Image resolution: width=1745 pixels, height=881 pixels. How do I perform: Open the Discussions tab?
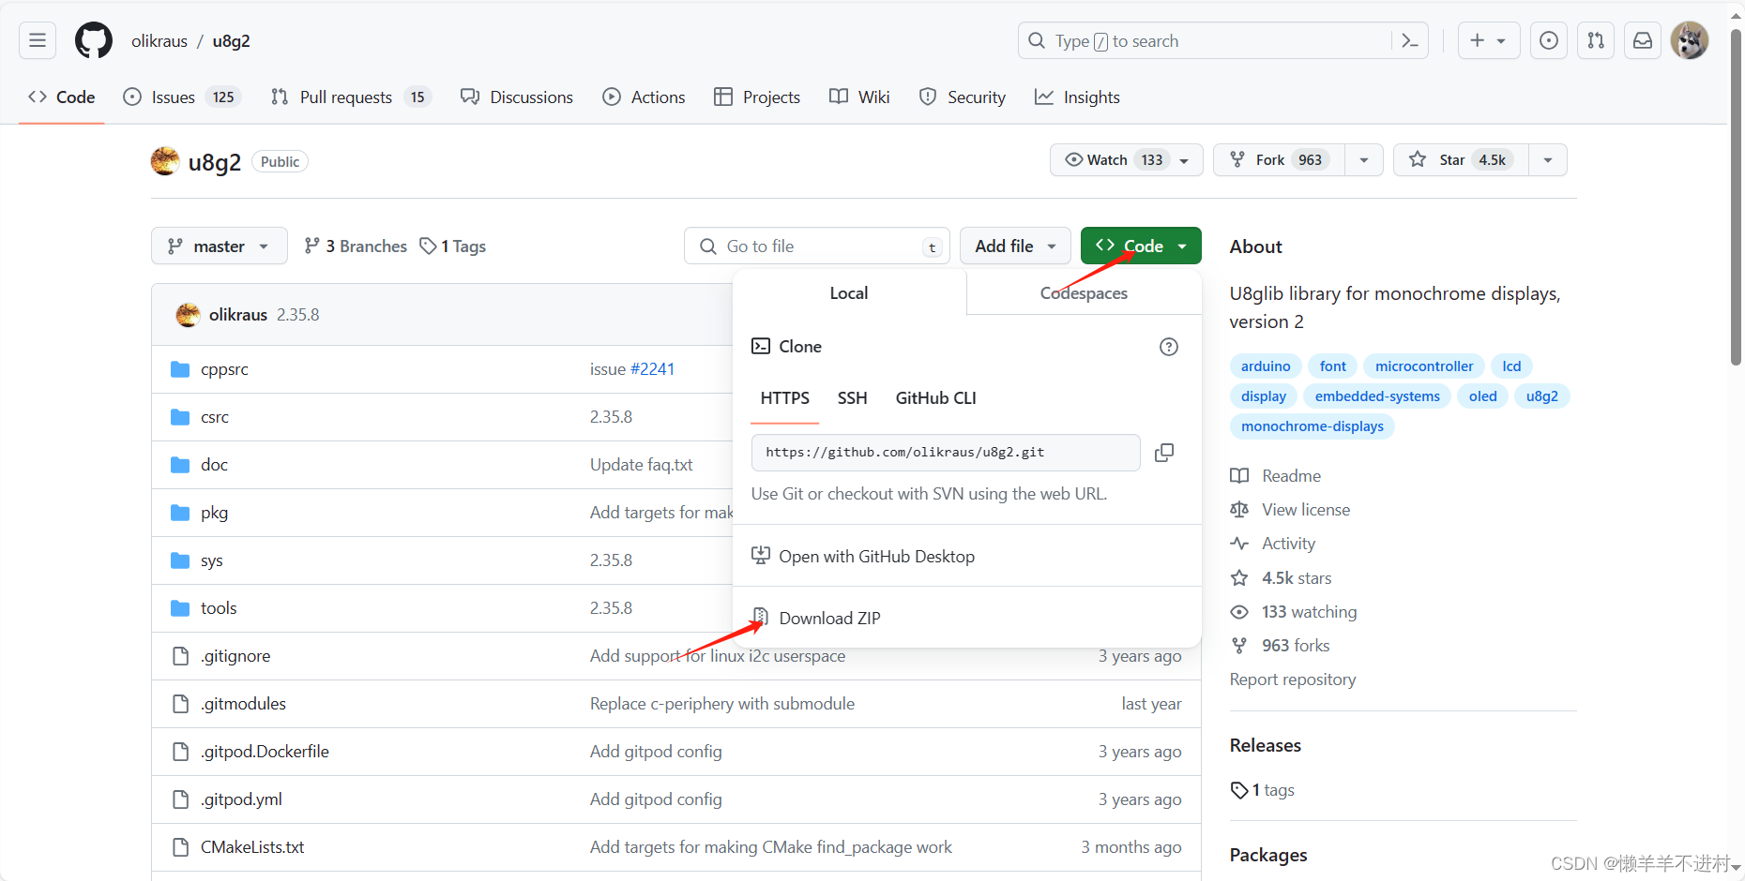coord(517,97)
